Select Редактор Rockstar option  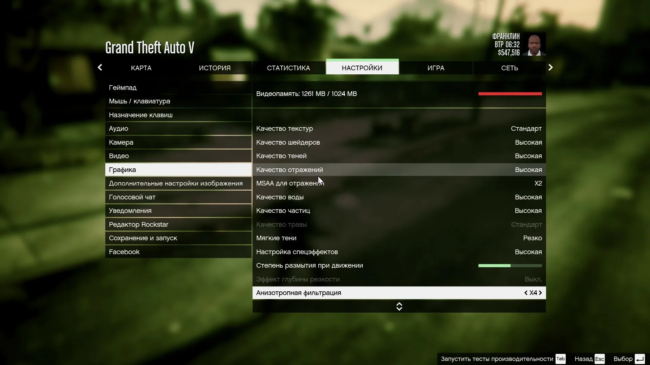(x=138, y=224)
